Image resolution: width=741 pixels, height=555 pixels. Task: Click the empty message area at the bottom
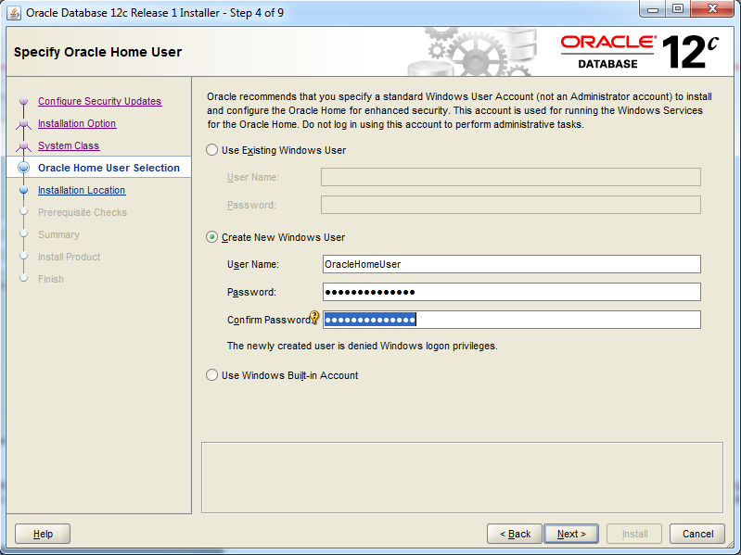pos(462,477)
